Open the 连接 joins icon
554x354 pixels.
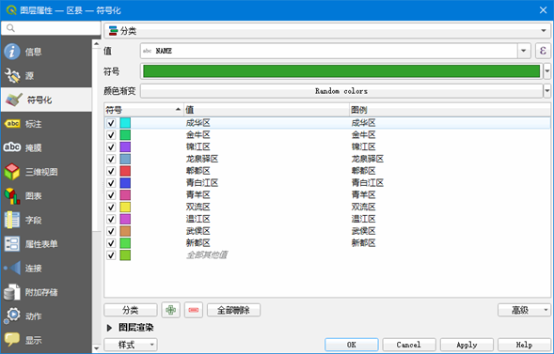12,268
